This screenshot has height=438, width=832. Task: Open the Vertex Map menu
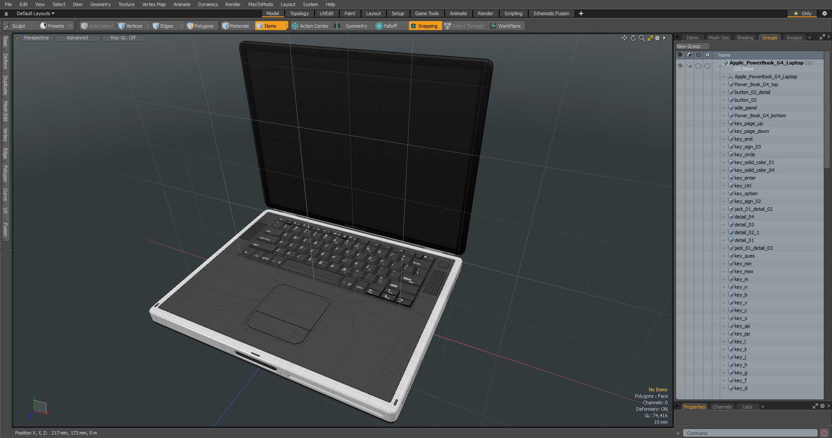tap(154, 4)
